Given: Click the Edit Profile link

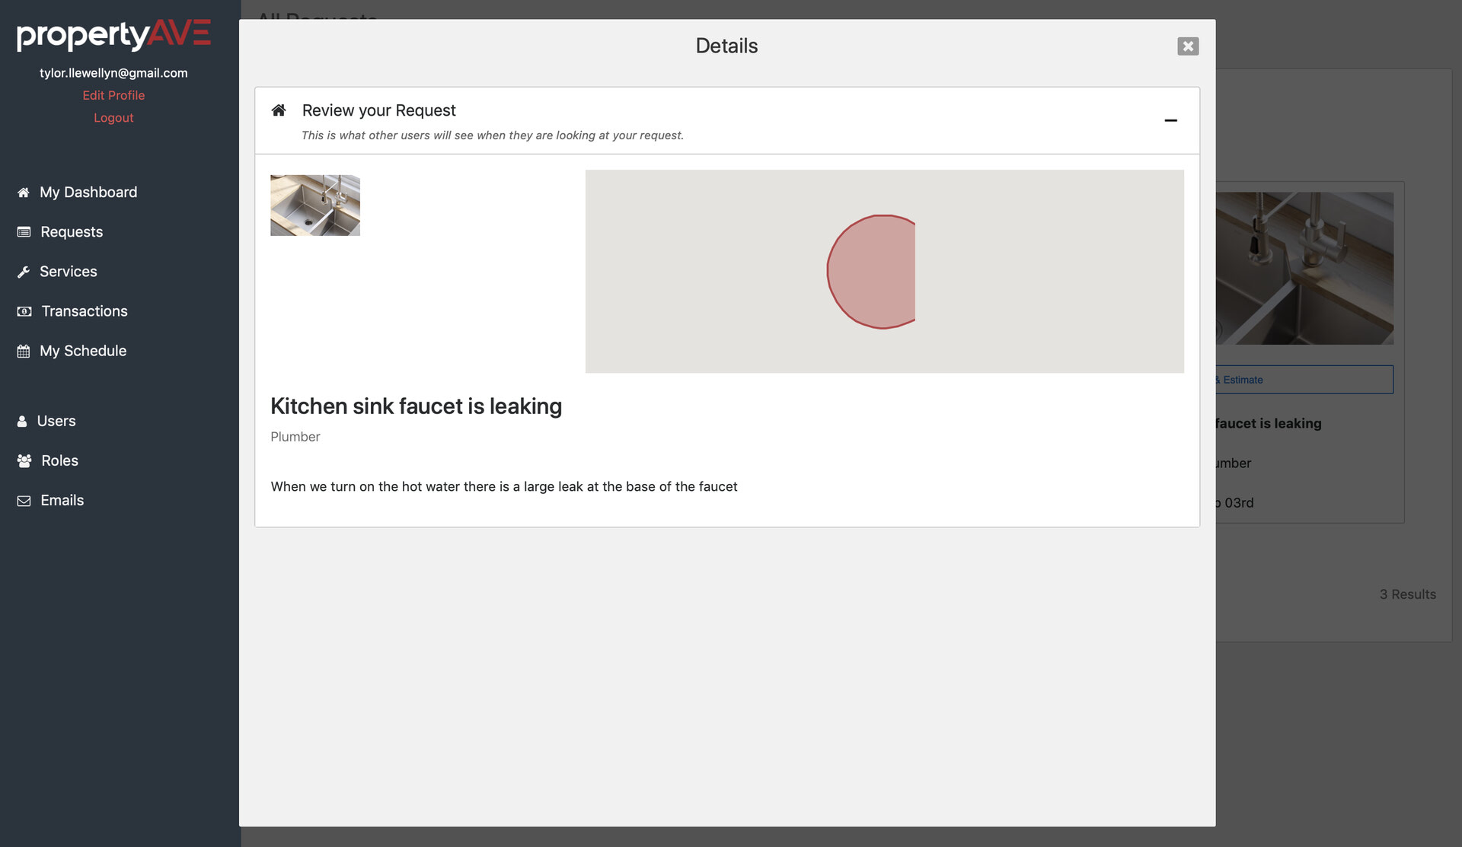Looking at the screenshot, I should tap(113, 95).
